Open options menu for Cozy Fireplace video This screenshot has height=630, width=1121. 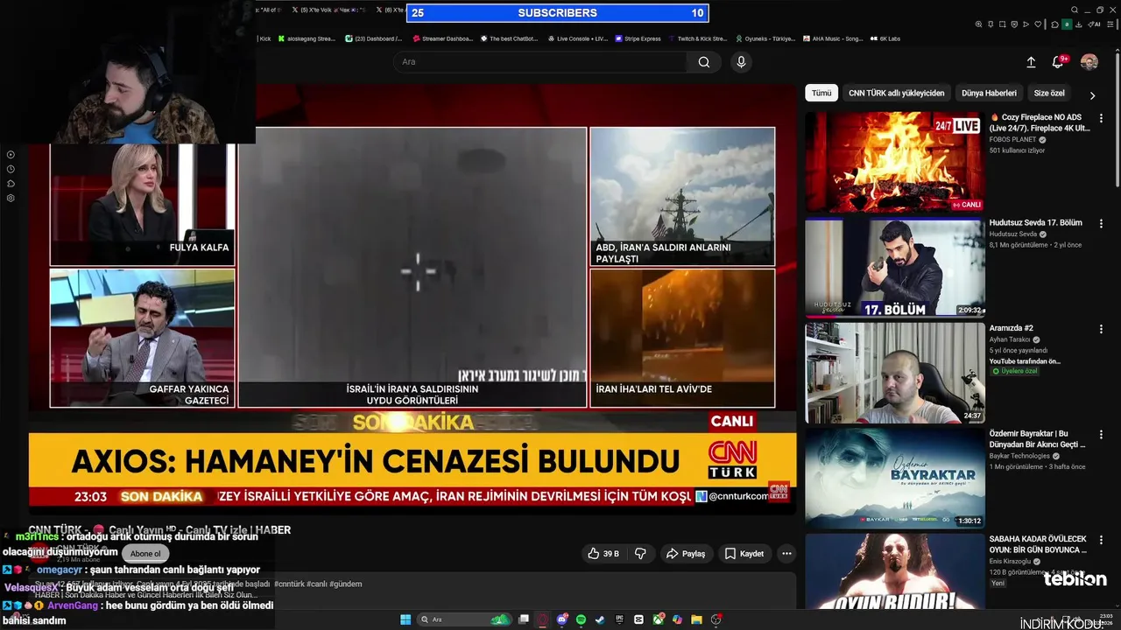click(1101, 118)
